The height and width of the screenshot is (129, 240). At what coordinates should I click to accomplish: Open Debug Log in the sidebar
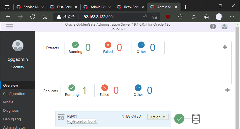tap(12, 119)
